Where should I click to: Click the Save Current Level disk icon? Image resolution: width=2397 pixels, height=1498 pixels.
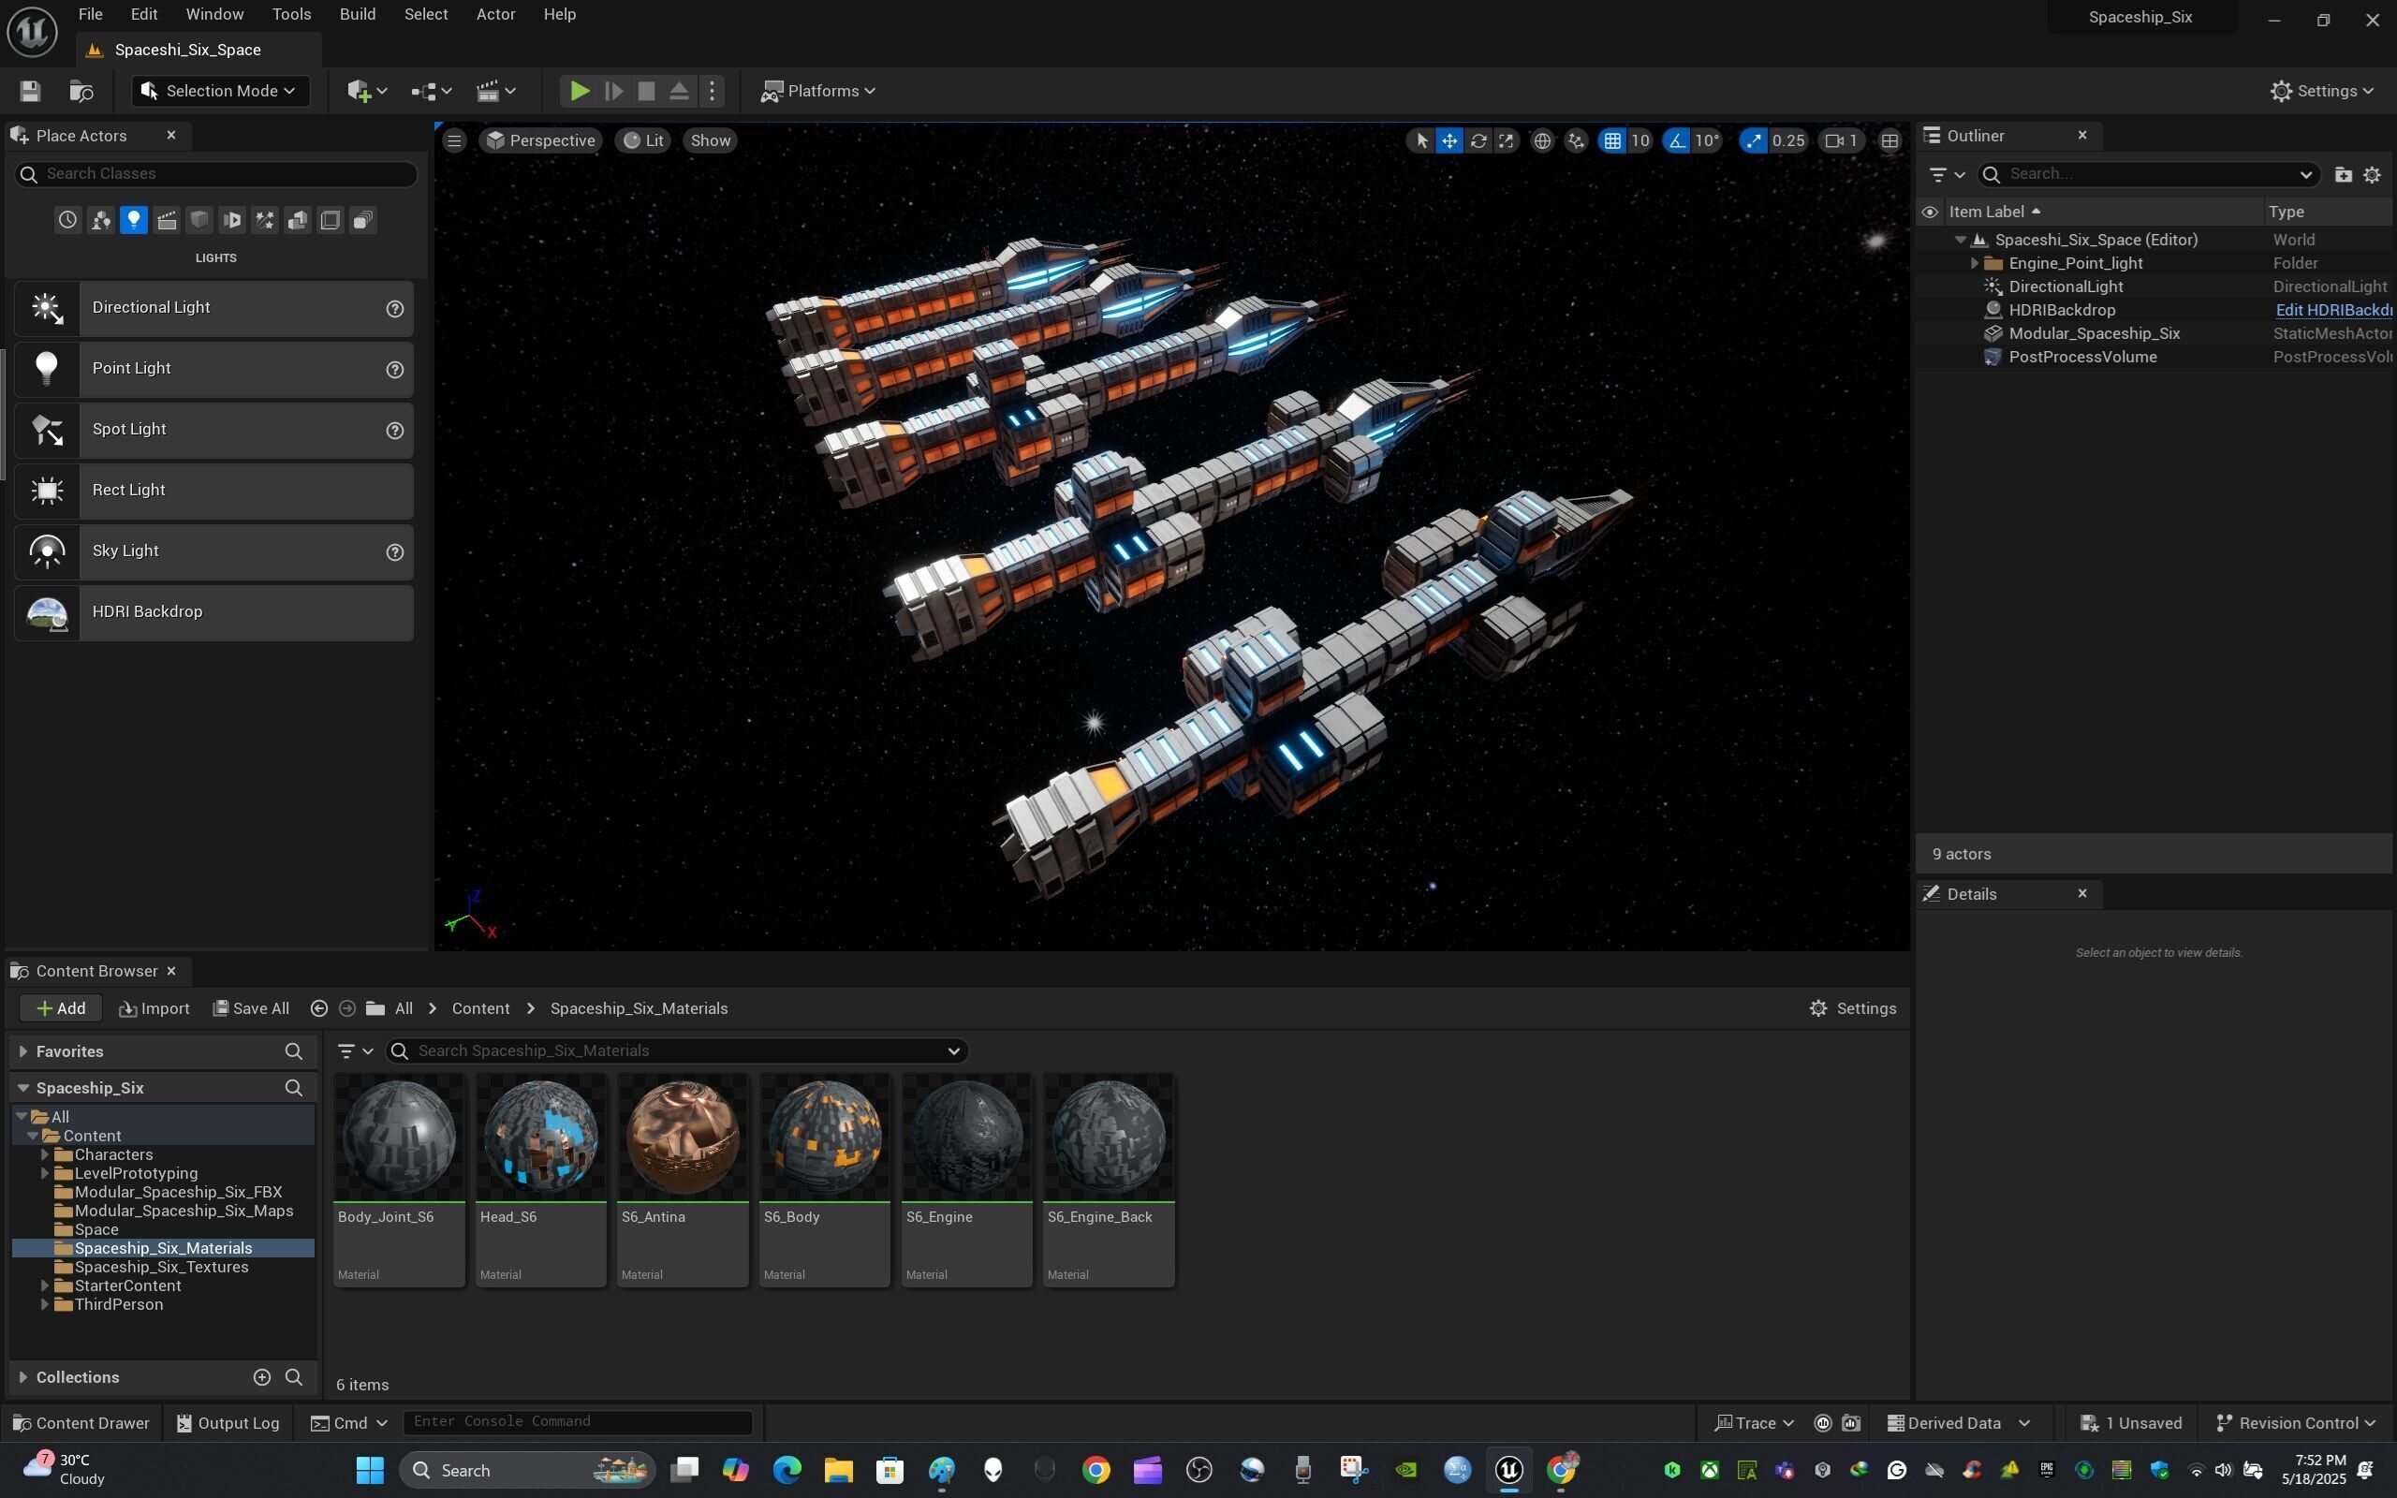click(x=30, y=91)
